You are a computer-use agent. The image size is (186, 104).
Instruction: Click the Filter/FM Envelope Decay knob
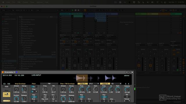pos(71,89)
